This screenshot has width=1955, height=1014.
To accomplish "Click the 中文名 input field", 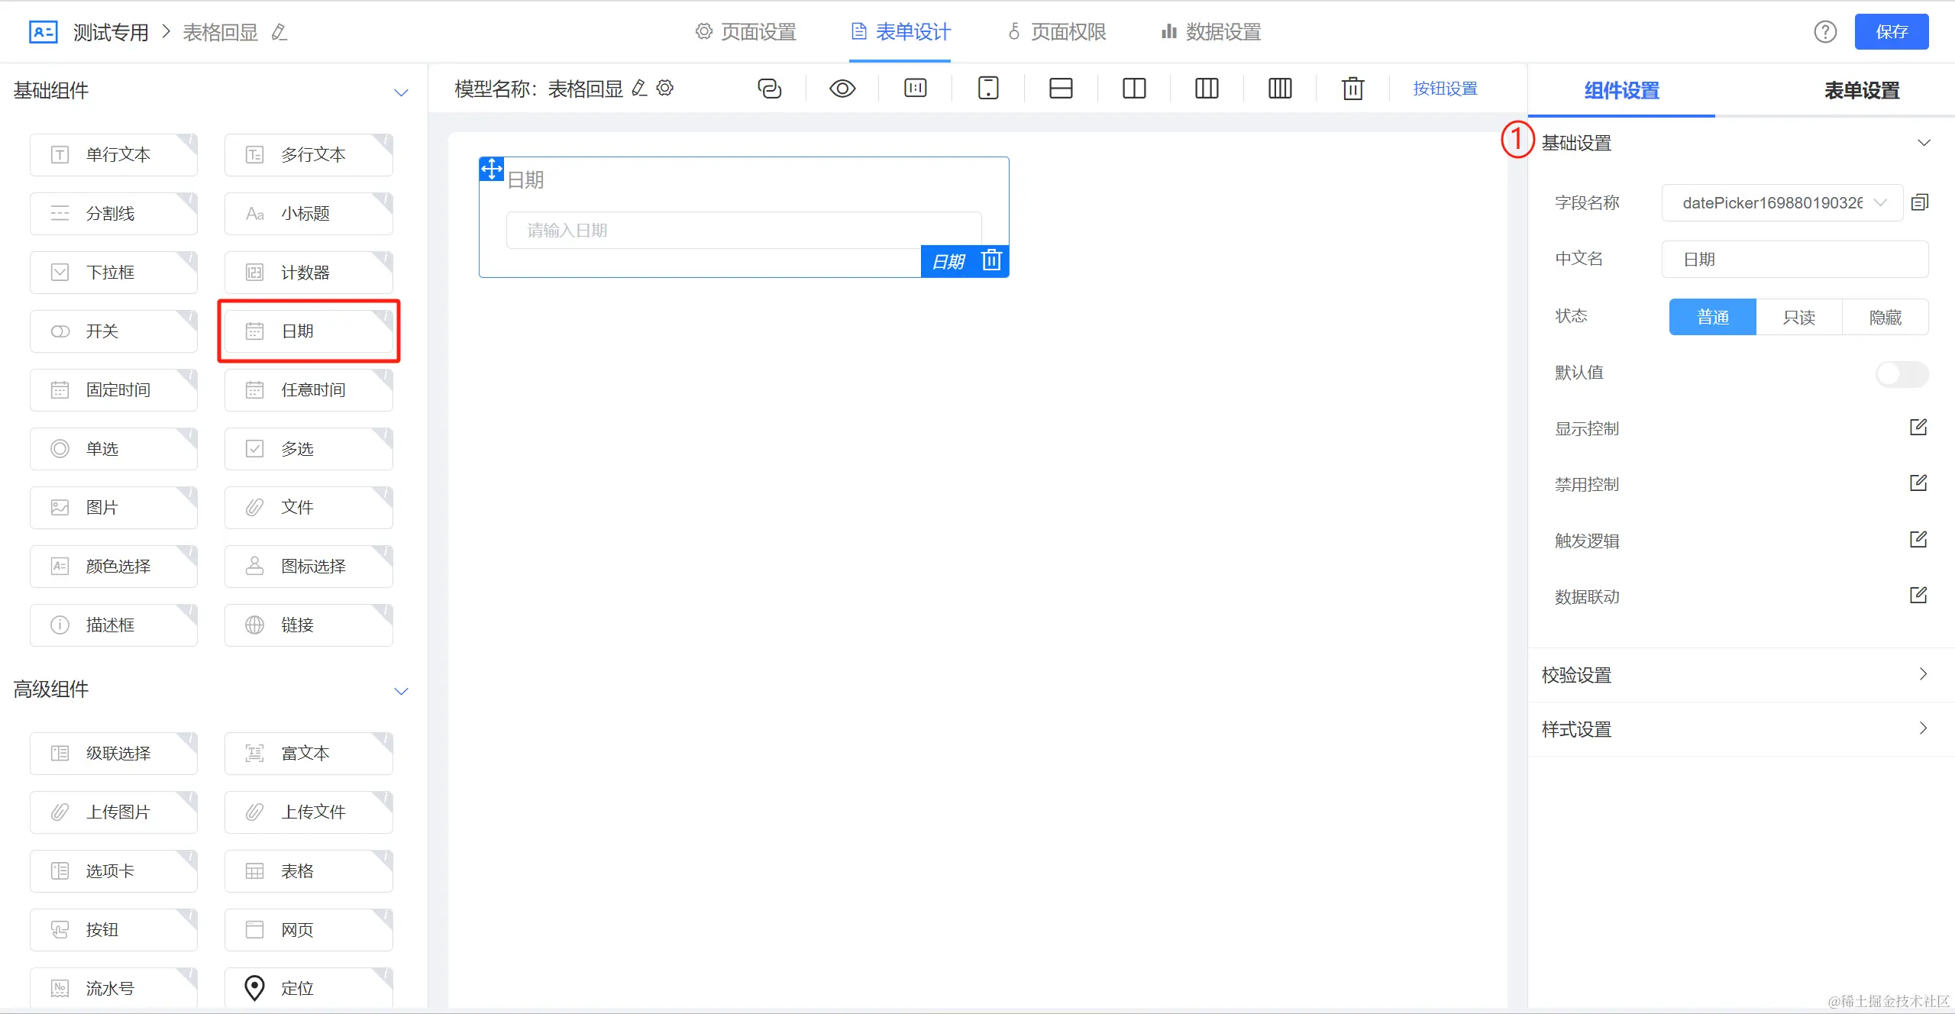I will pos(1795,260).
